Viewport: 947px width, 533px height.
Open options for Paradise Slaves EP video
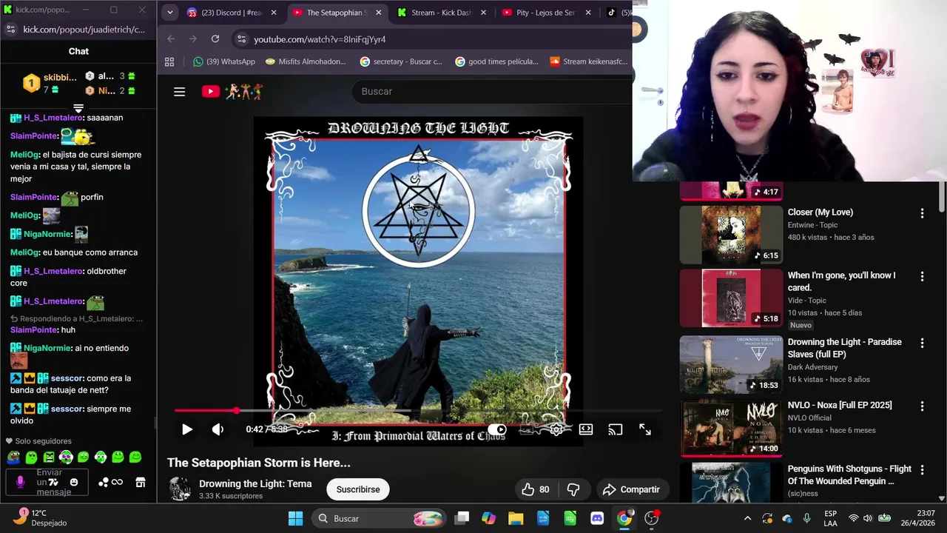tap(922, 343)
